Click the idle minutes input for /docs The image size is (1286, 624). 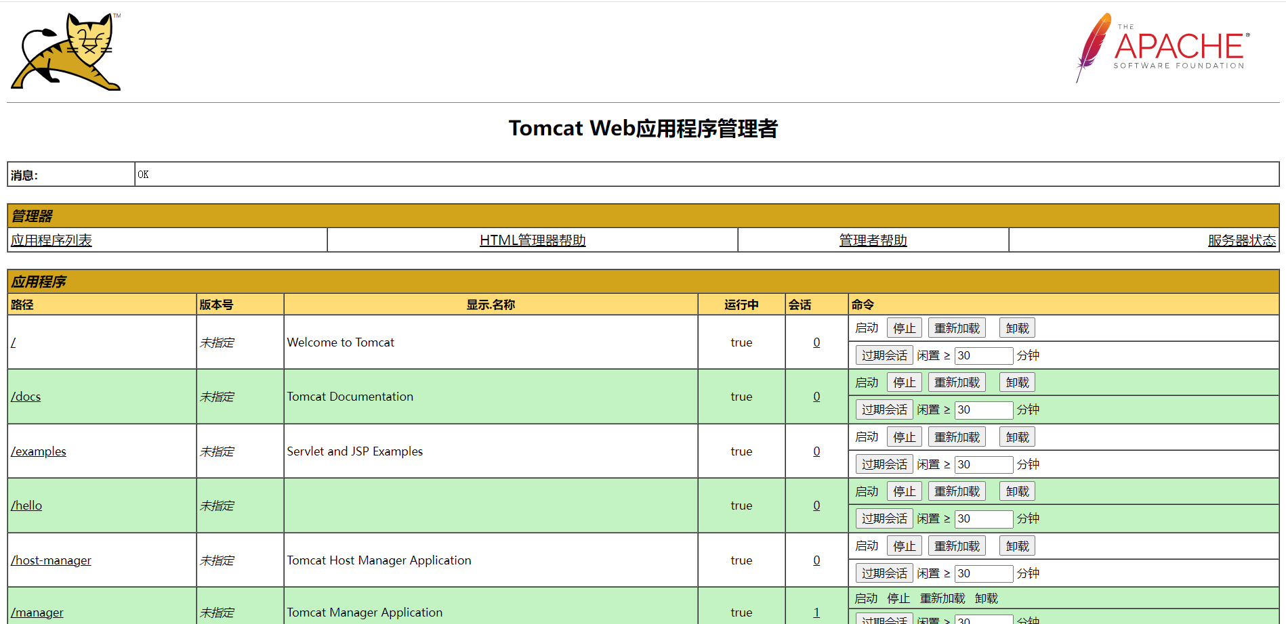pyautogui.click(x=983, y=409)
